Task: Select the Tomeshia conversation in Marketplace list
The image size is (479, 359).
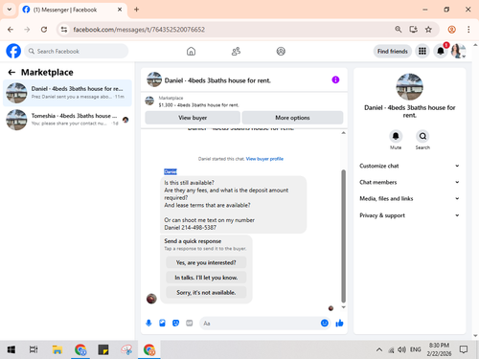Action: (67, 120)
